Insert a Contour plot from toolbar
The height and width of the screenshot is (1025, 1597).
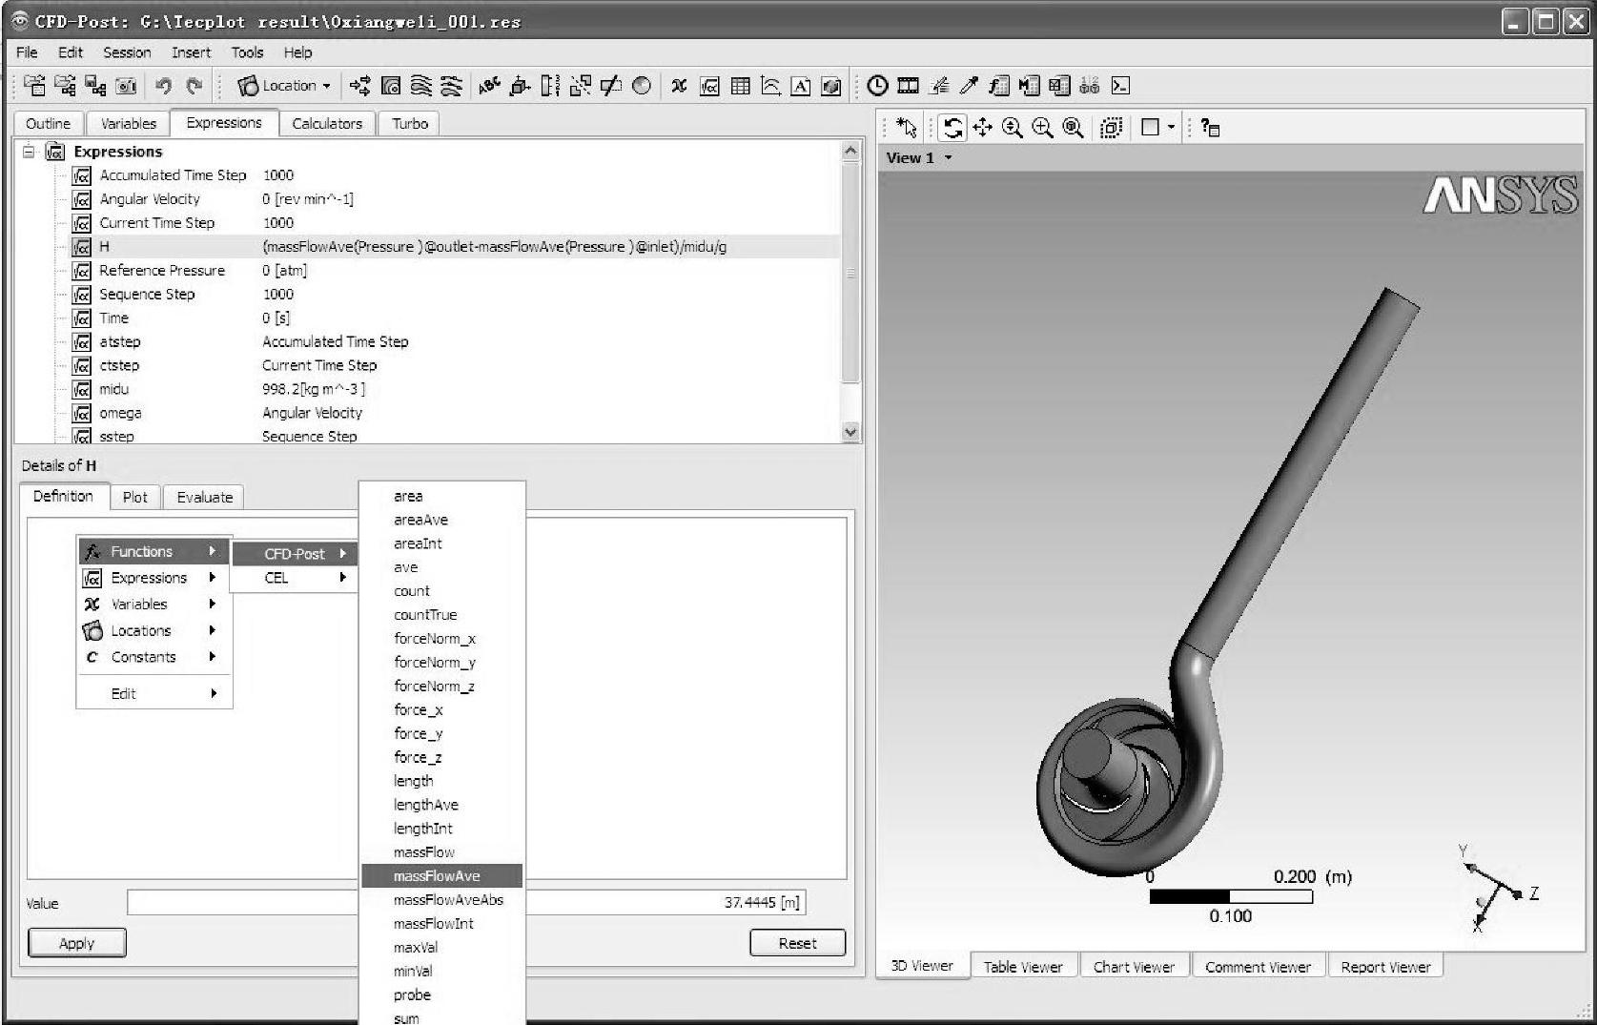coord(390,86)
